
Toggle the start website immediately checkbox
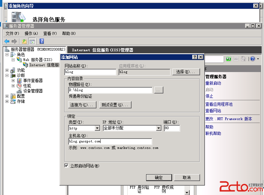66,166
